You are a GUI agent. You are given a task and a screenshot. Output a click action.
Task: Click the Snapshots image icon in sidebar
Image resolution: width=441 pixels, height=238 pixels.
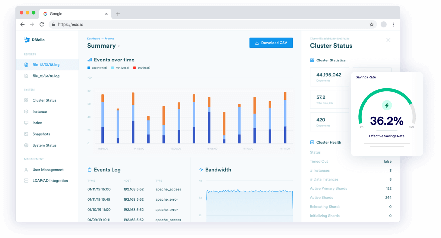click(26, 134)
